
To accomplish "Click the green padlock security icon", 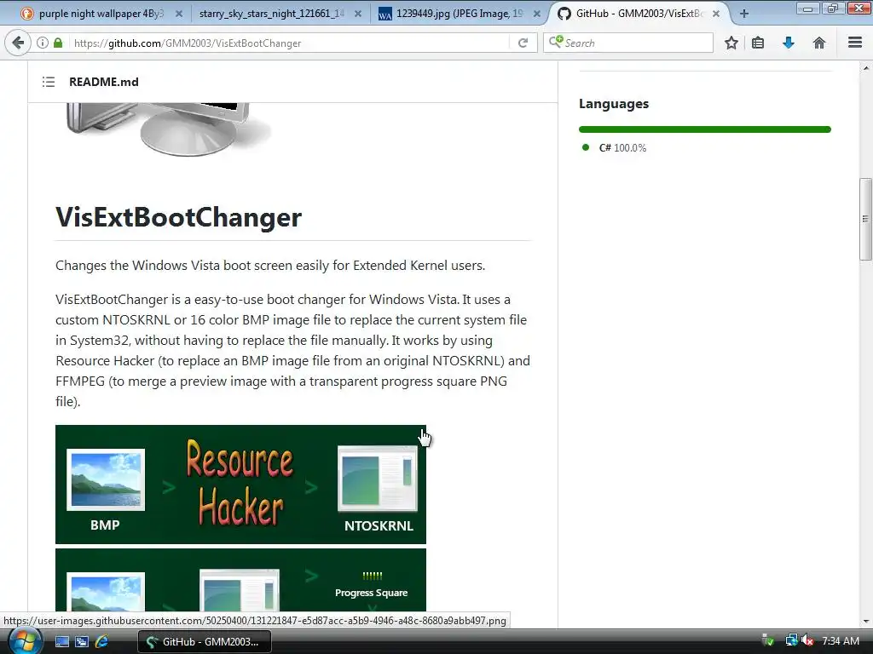I will [x=58, y=43].
